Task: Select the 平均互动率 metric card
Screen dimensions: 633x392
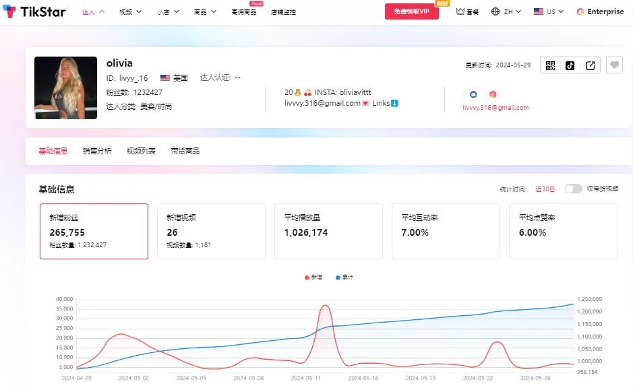Action: tap(446, 231)
